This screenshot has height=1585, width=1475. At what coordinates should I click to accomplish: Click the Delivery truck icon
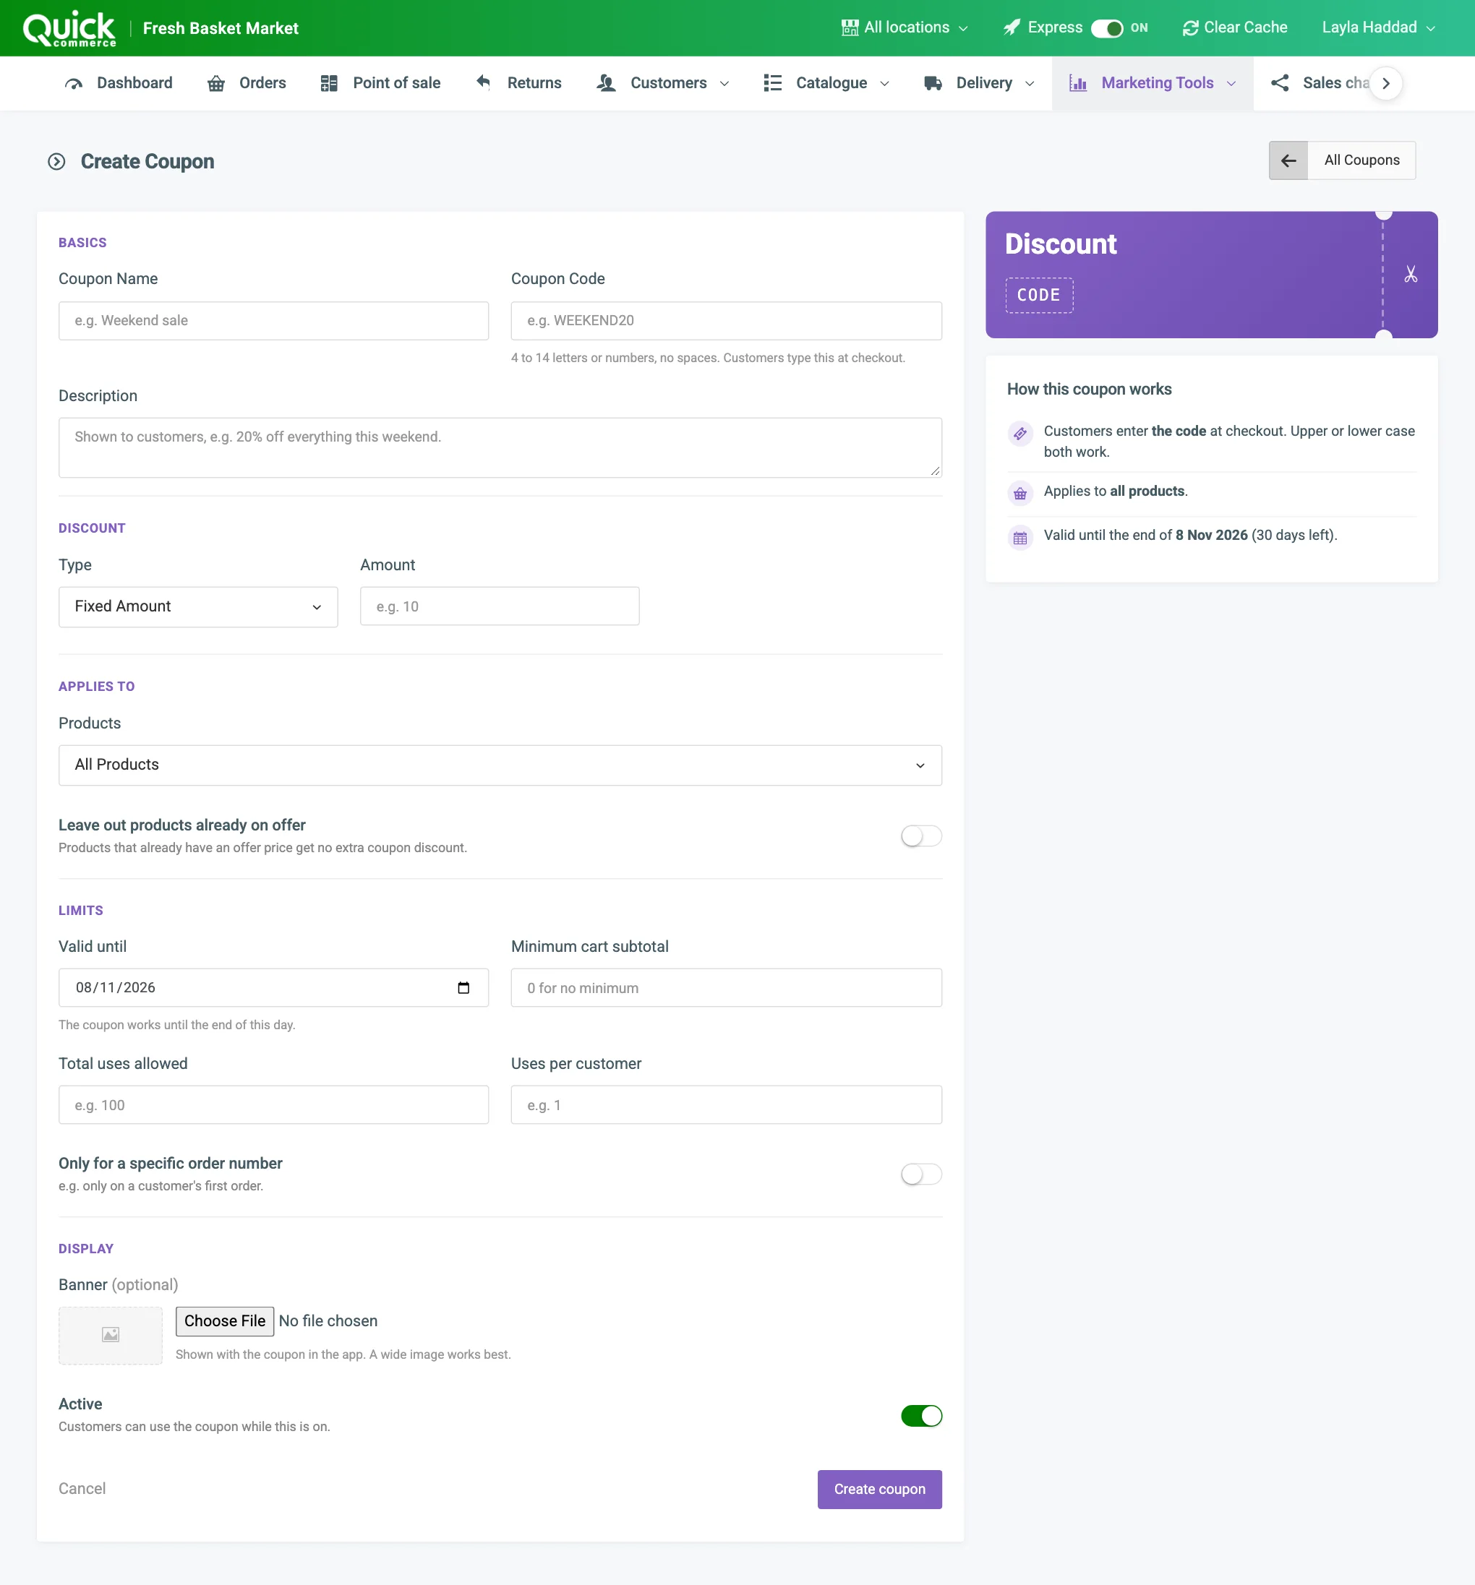coord(933,83)
